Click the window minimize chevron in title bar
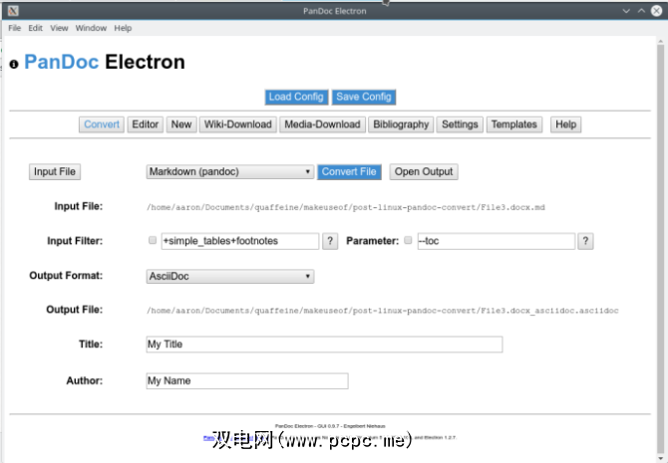Viewport: 668px width, 463px height. point(626,11)
